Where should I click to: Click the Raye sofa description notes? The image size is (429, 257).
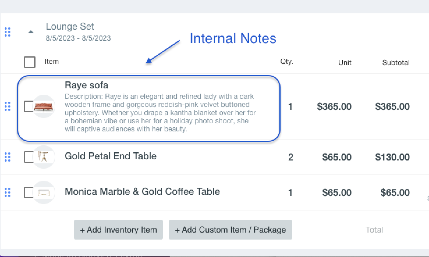(160, 113)
